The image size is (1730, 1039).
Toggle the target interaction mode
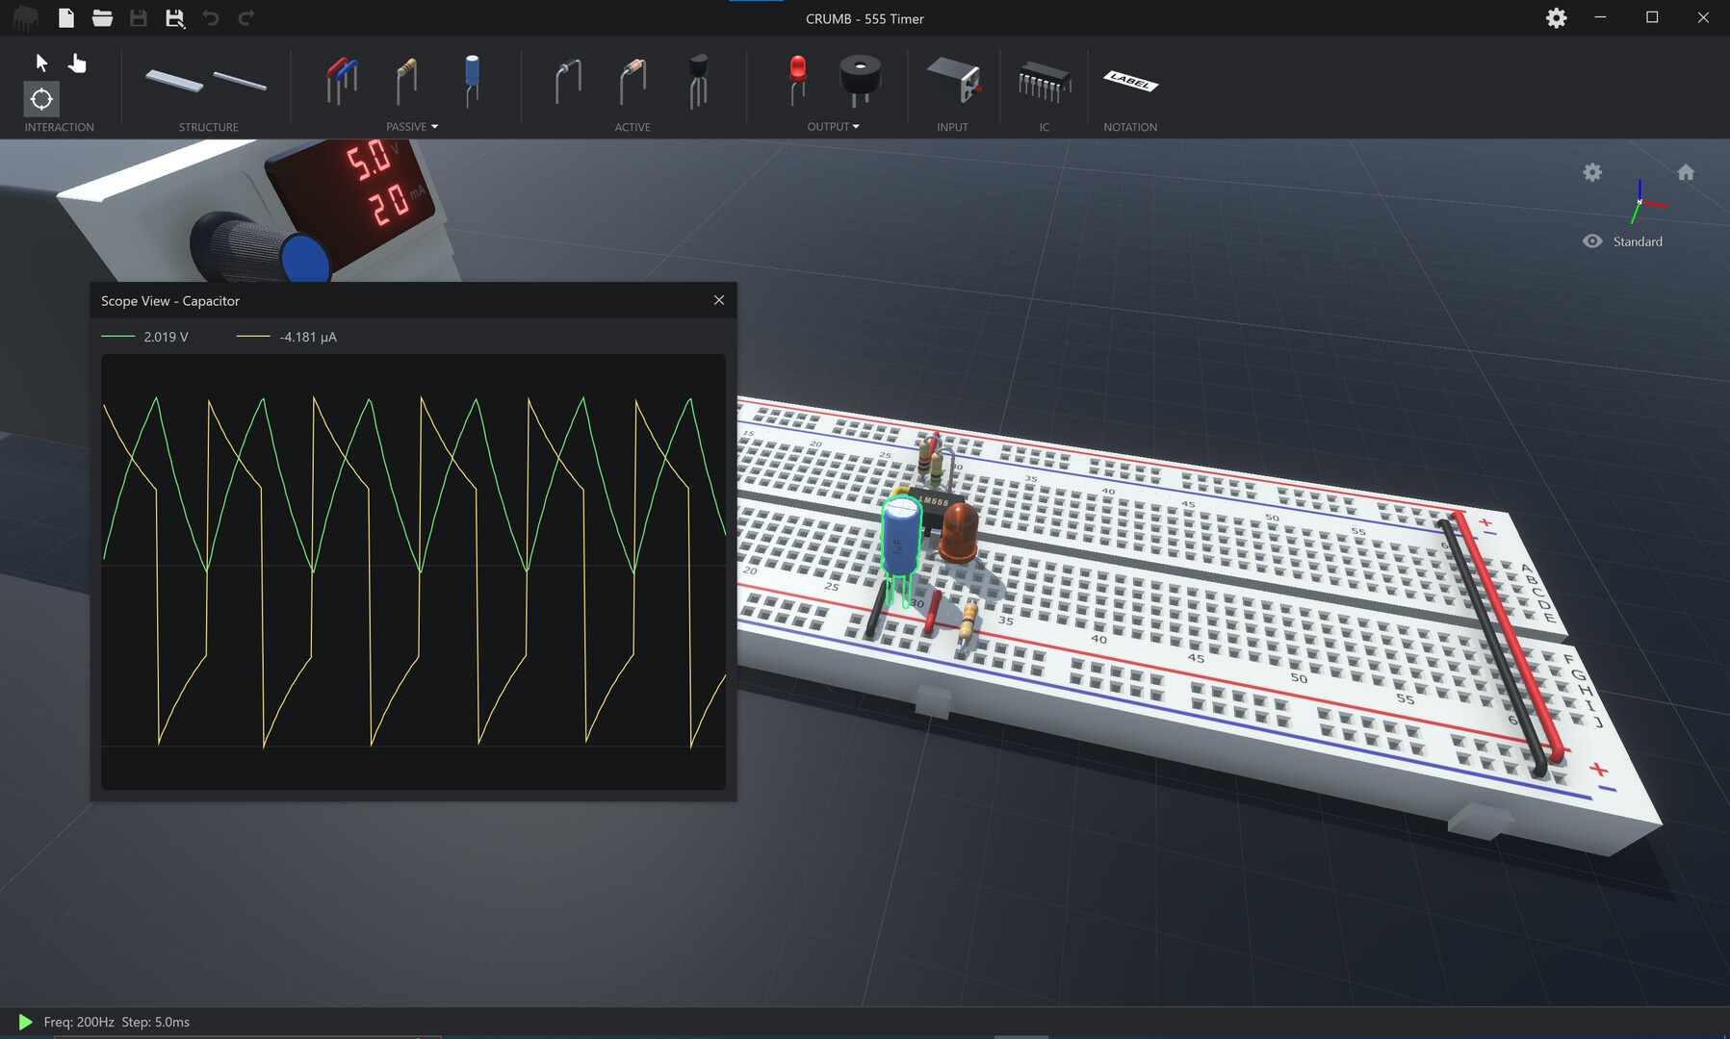point(41,99)
